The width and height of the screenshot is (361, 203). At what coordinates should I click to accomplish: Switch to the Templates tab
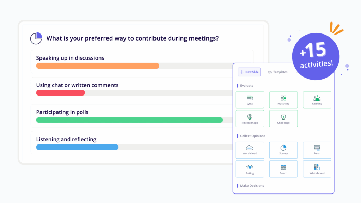278,72
